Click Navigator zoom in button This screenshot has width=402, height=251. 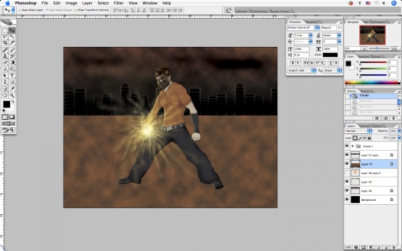coord(395,48)
